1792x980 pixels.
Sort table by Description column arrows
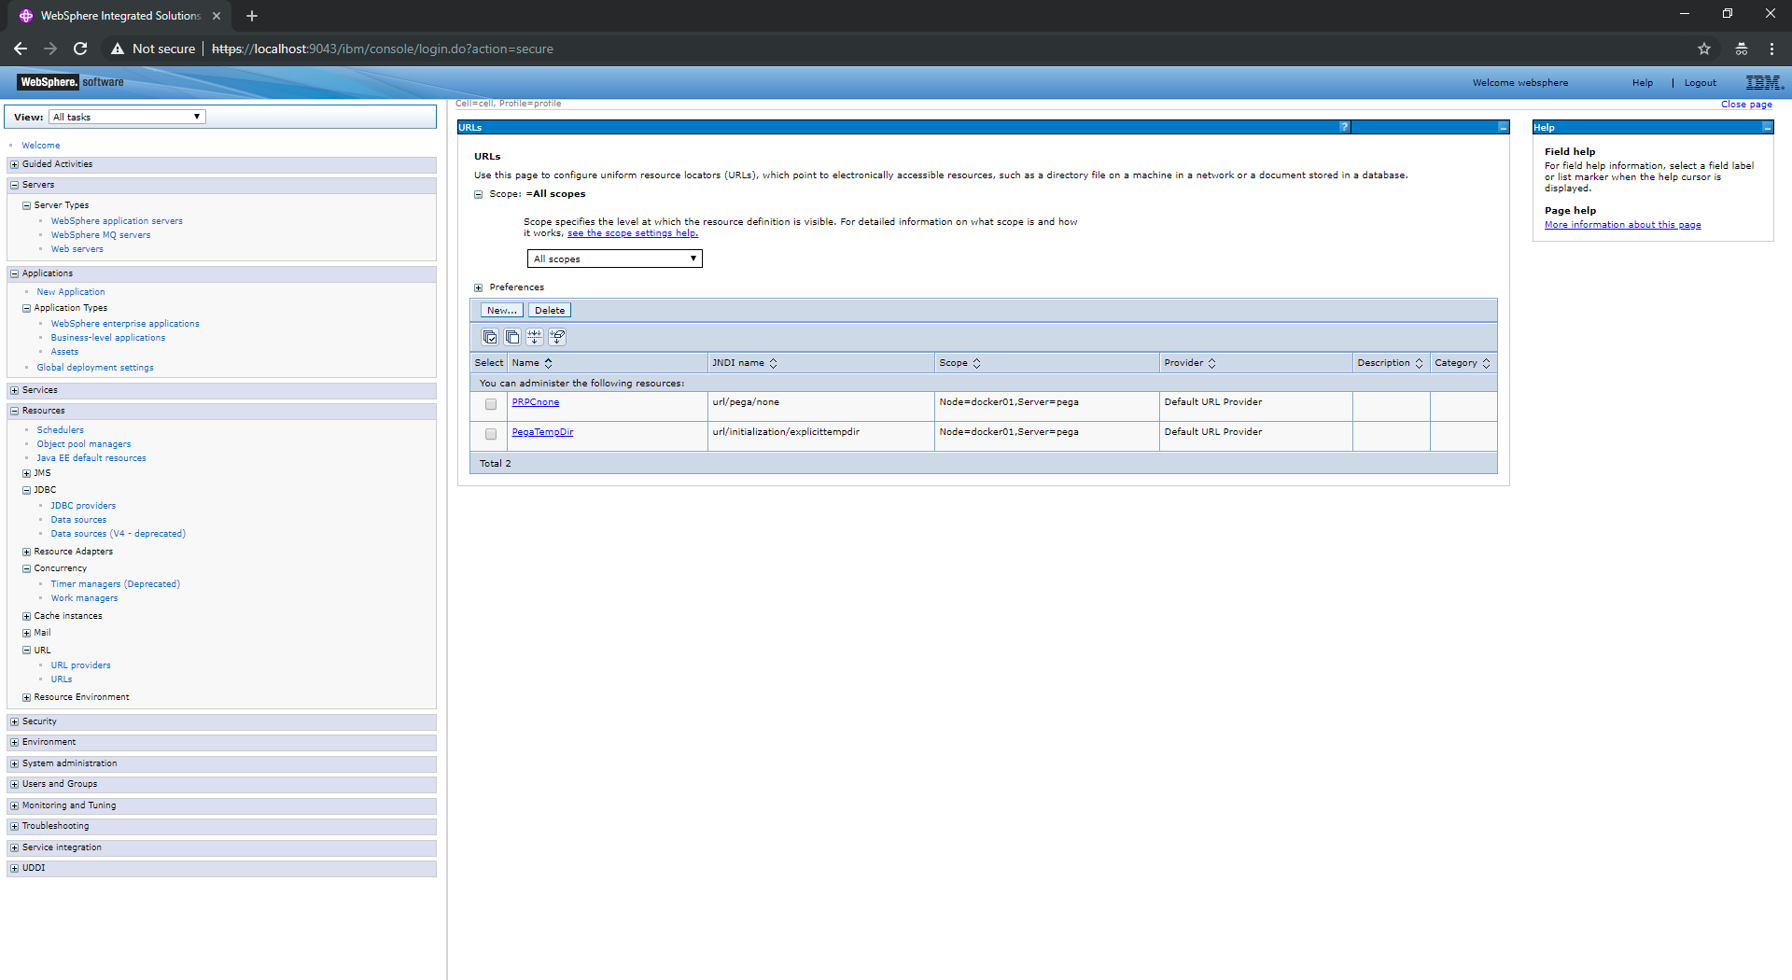pos(1419,363)
